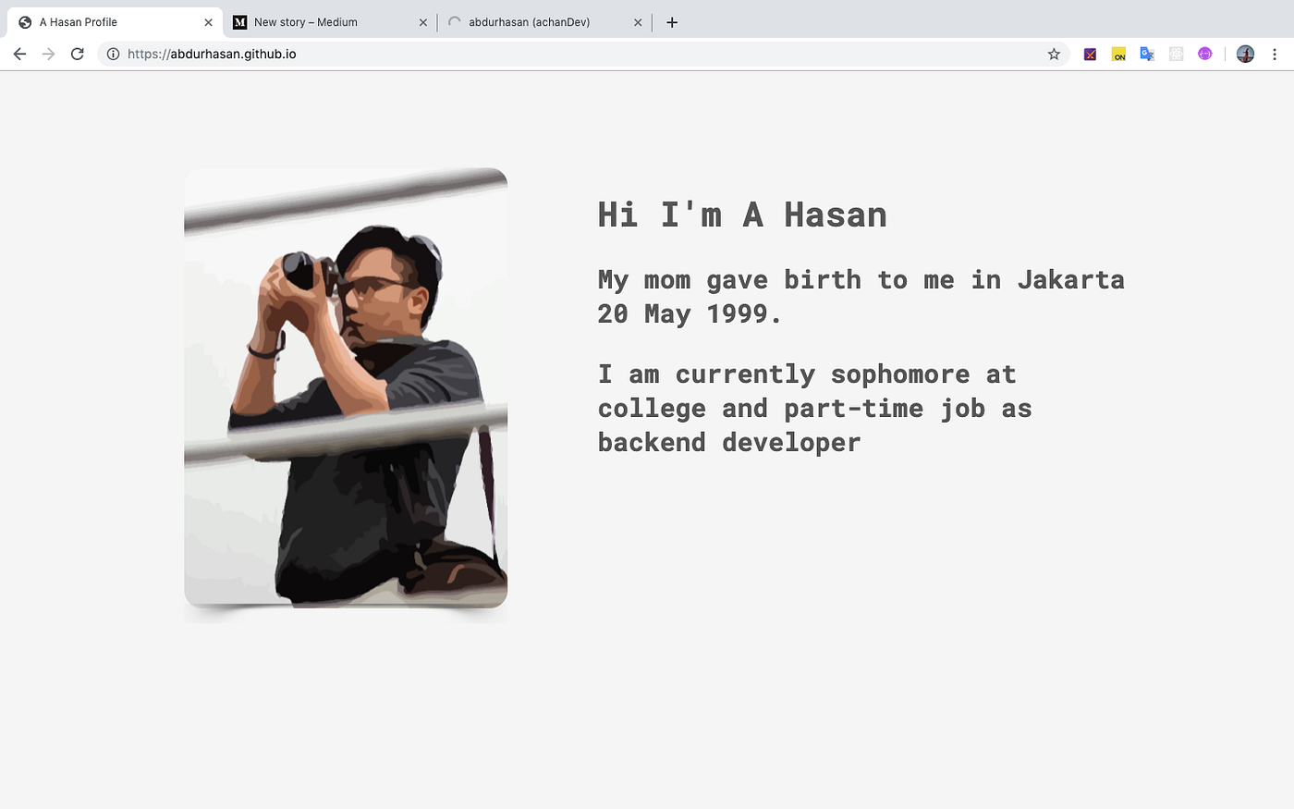
Task: Open a new browser tab
Action: [x=671, y=21]
